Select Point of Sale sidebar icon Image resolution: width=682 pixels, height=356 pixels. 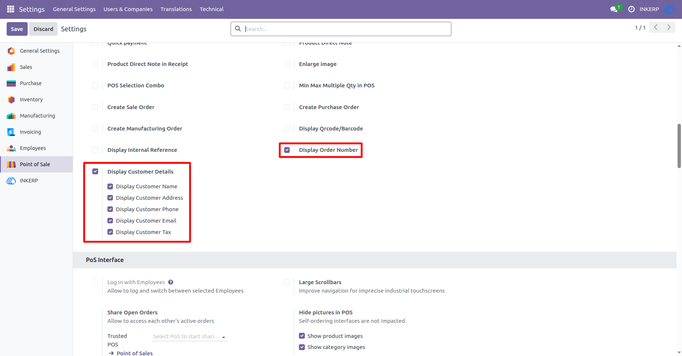coord(11,164)
